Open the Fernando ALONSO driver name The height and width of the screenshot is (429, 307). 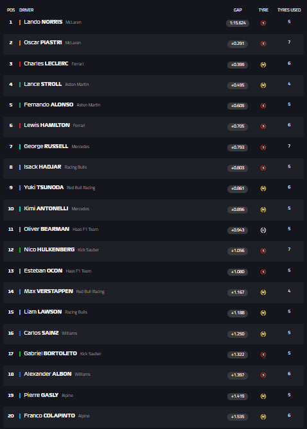[49, 105]
